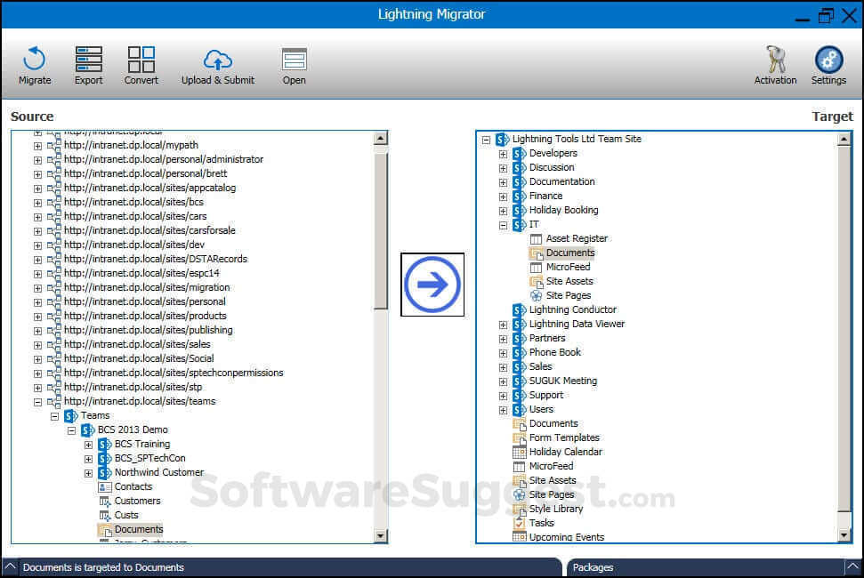Collapse the IT site node
864x578 pixels.
pos(503,224)
